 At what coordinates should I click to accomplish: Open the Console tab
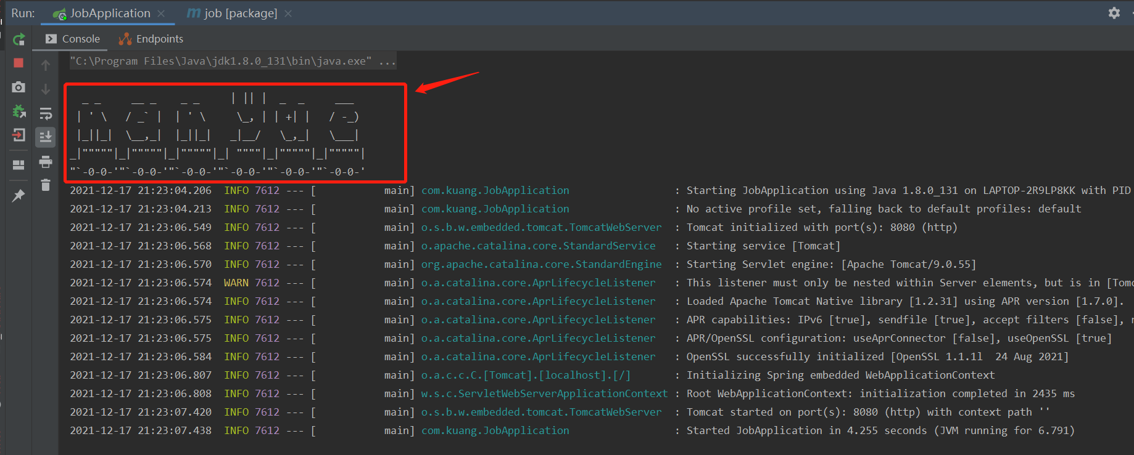[73, 39]
